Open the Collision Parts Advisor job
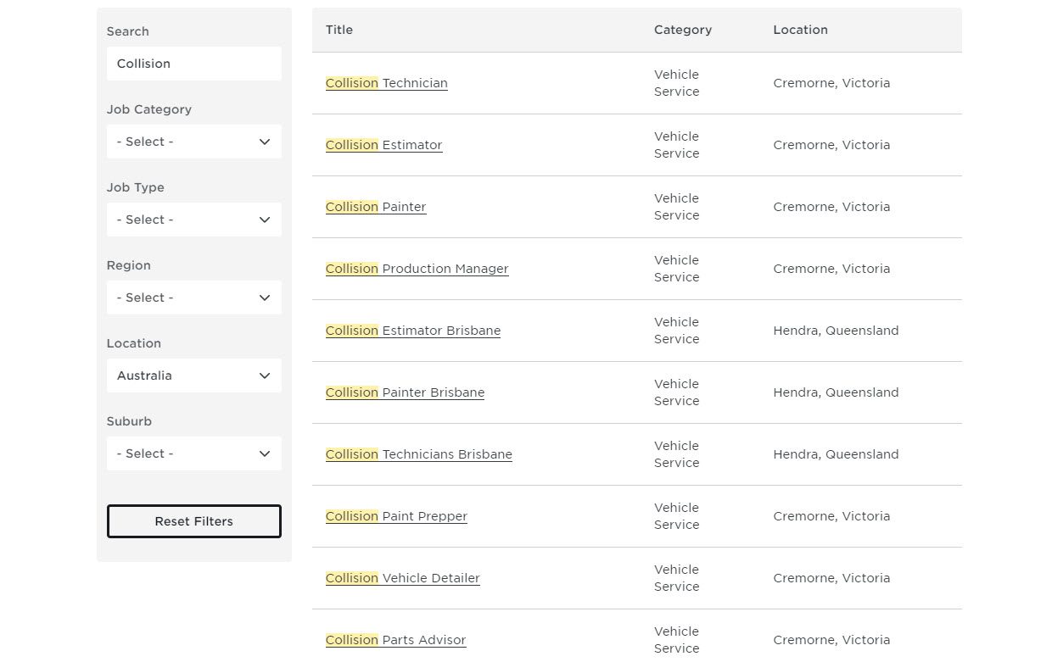1052x662 pixels. coord(395,640)
